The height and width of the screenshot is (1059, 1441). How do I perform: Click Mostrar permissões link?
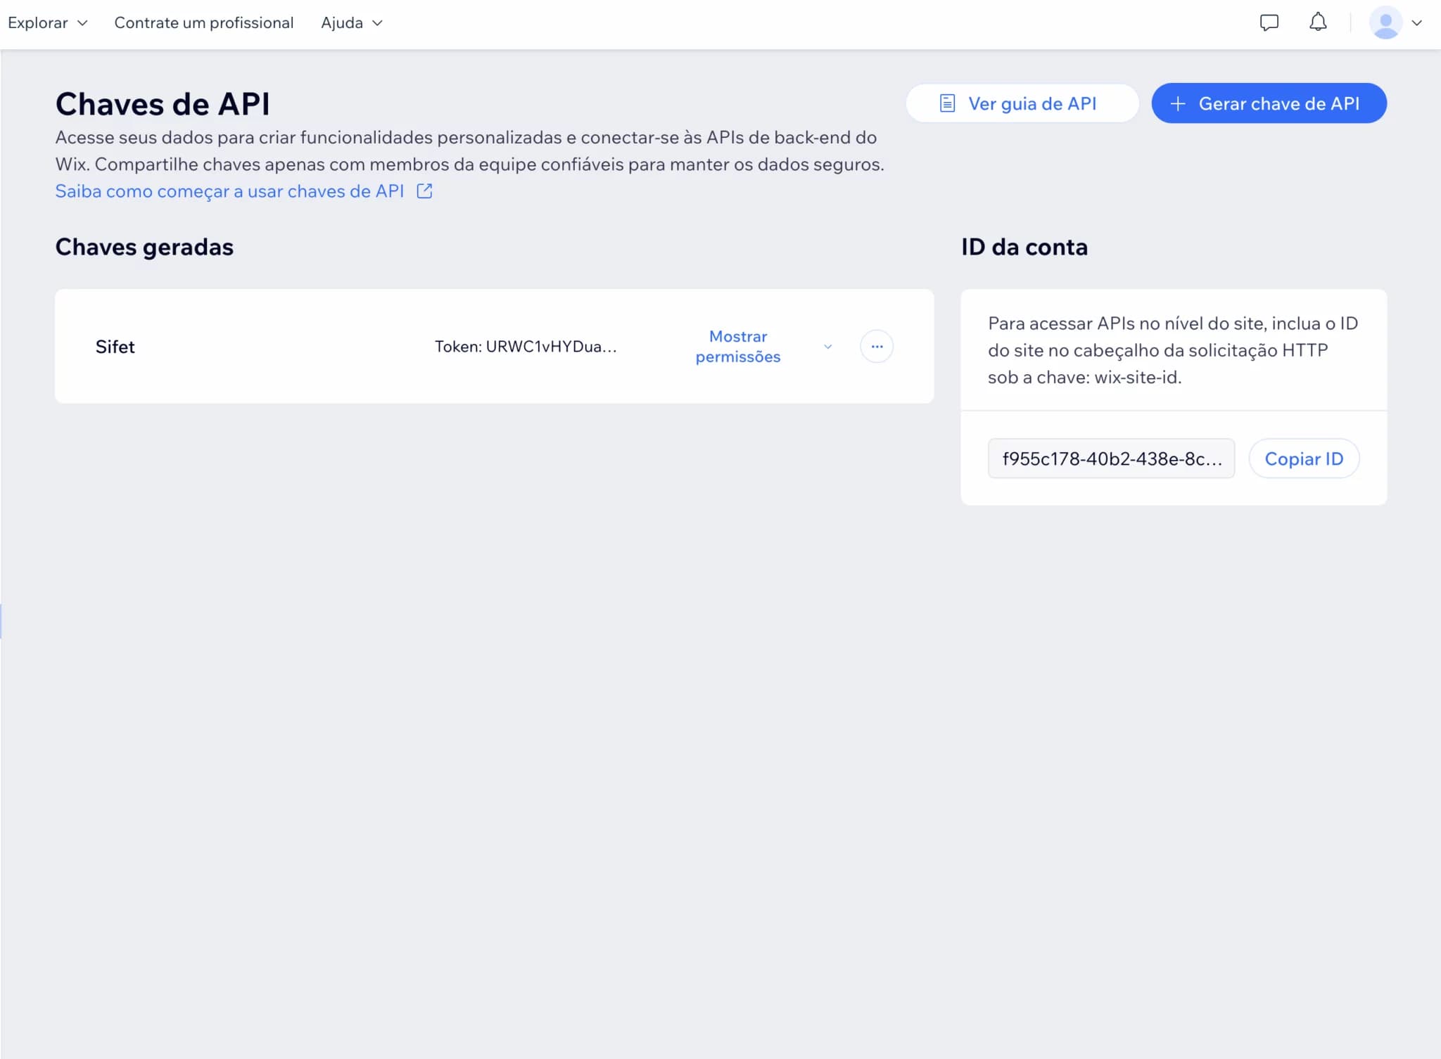737,346
